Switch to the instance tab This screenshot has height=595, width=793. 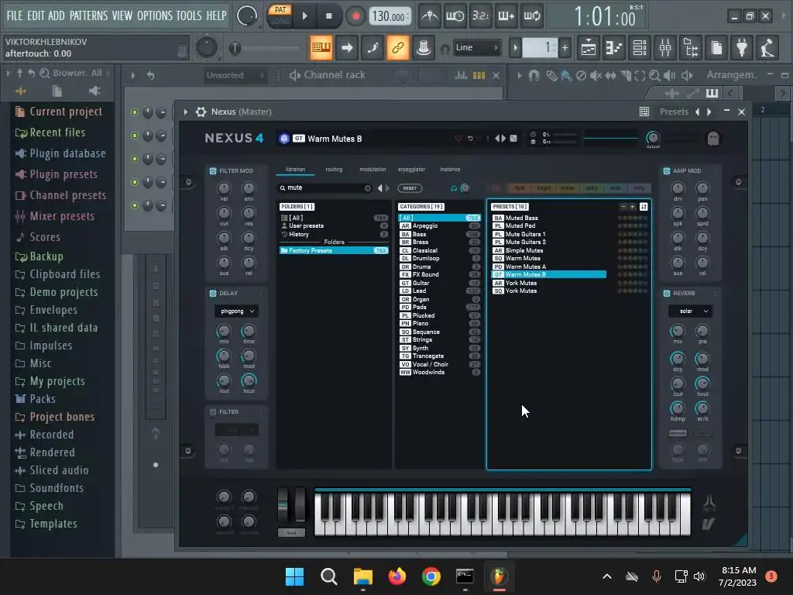click(x=450, y=170)
